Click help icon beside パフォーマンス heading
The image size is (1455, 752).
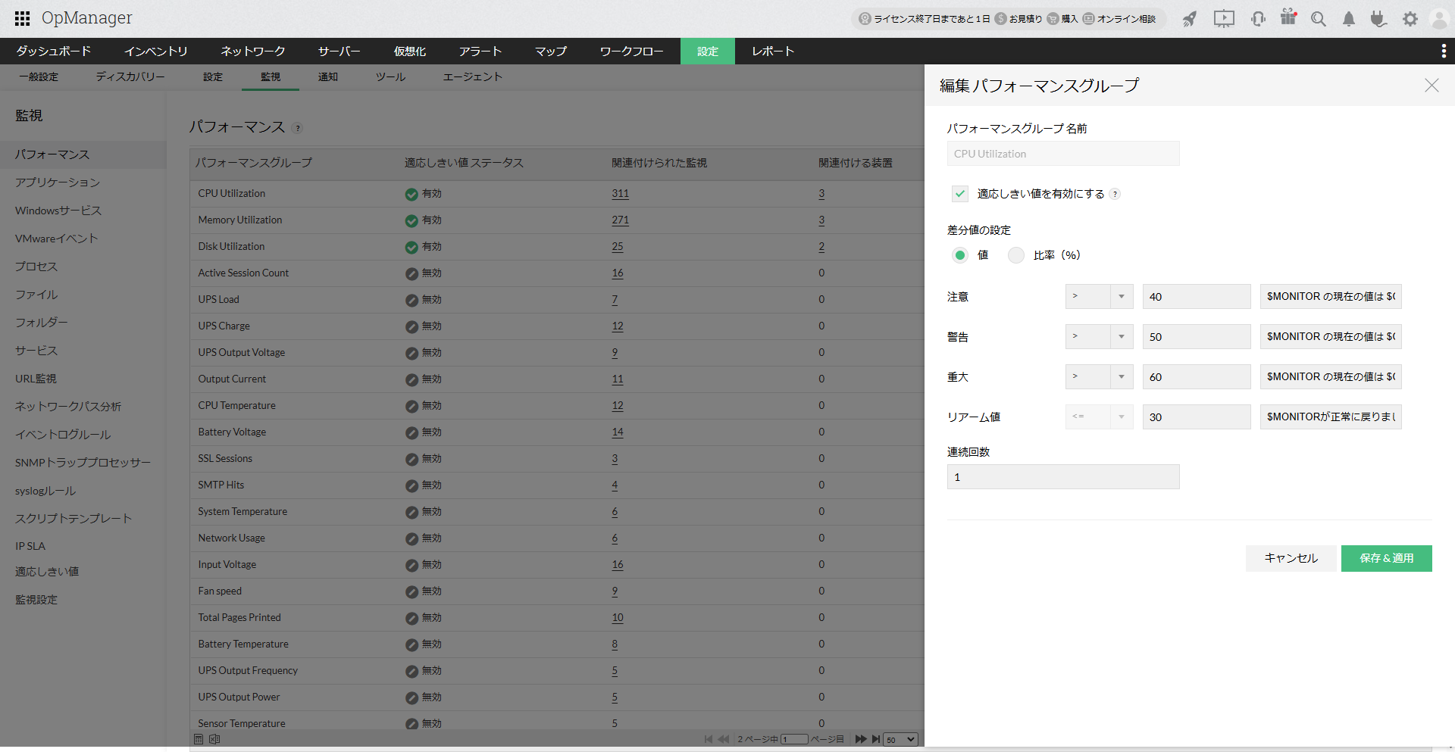pos(298,128)
